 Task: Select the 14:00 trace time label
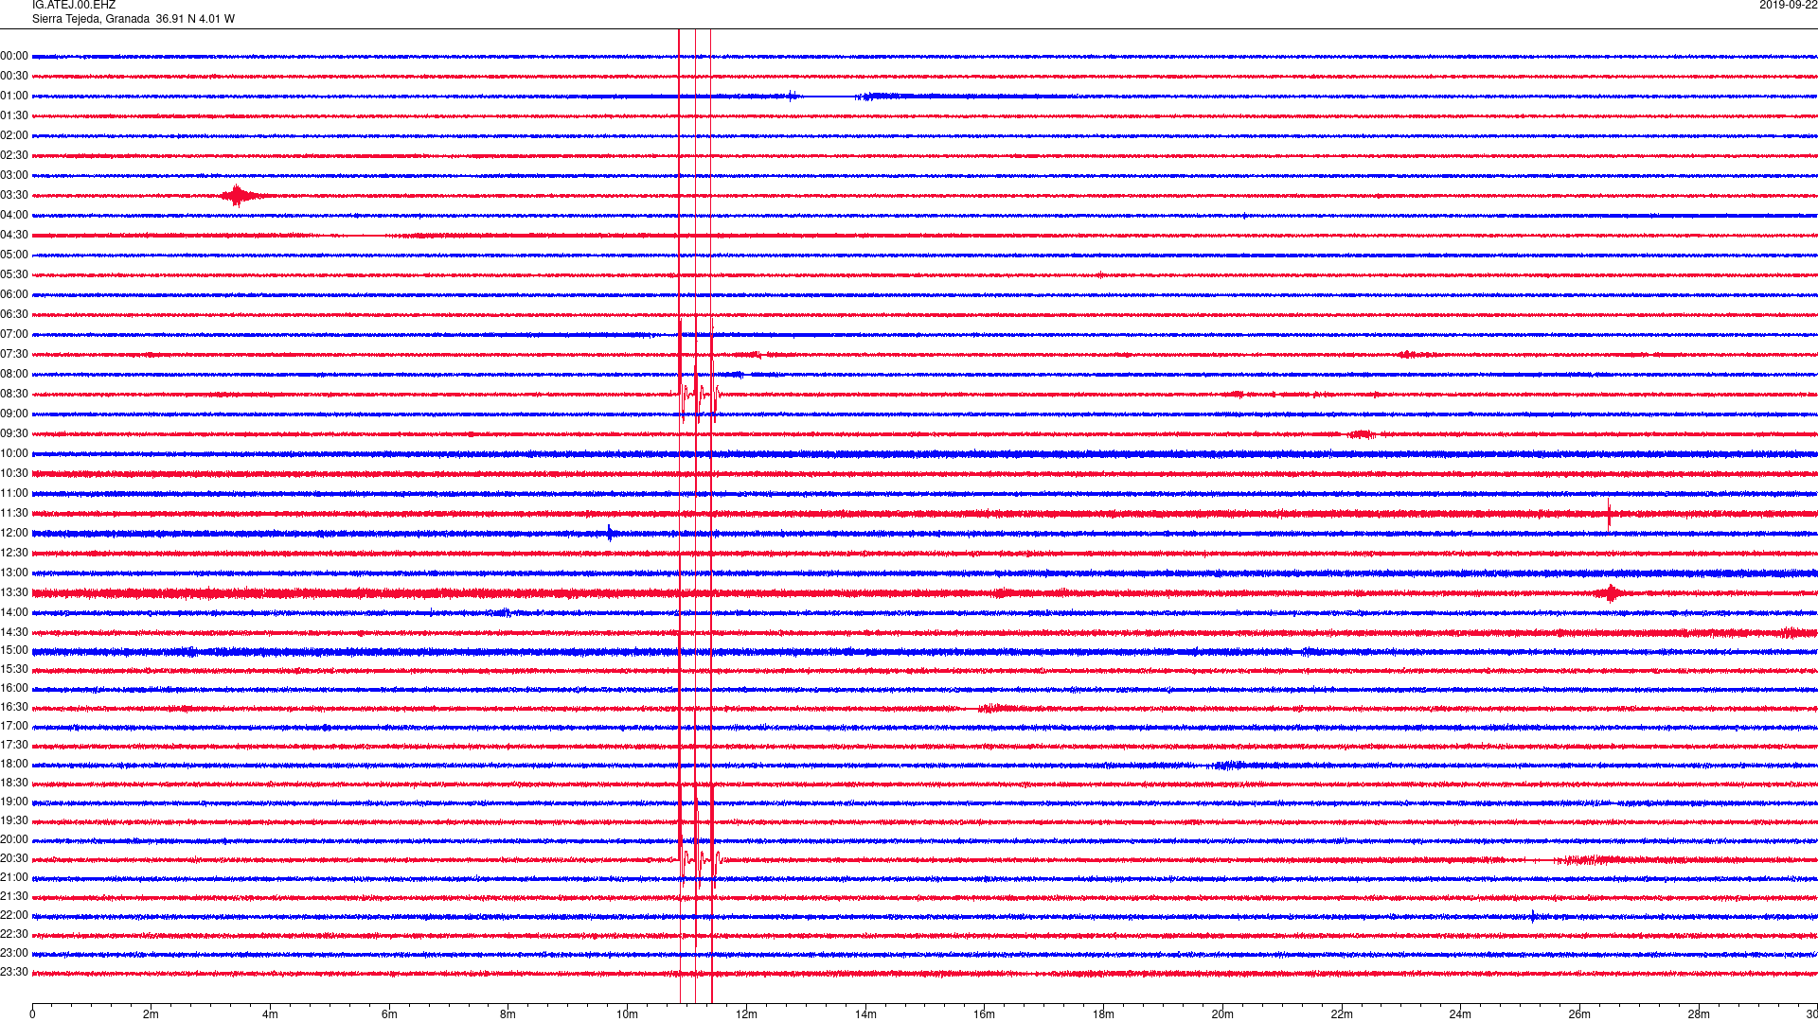14,612
